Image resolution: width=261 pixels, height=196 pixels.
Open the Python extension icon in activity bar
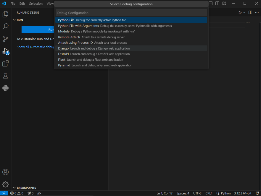(5, 88)
